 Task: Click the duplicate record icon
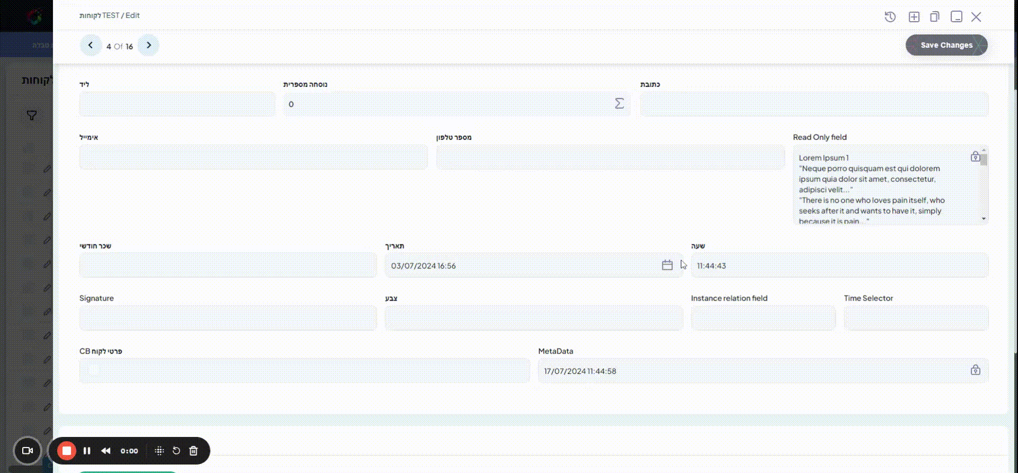935,17
